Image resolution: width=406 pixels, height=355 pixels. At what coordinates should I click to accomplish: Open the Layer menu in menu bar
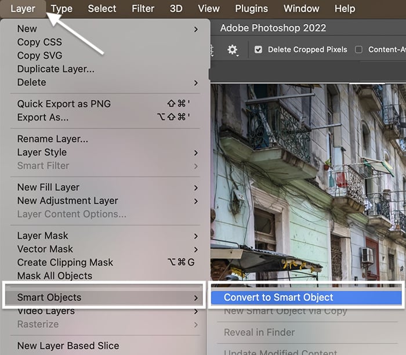[23, 9]
